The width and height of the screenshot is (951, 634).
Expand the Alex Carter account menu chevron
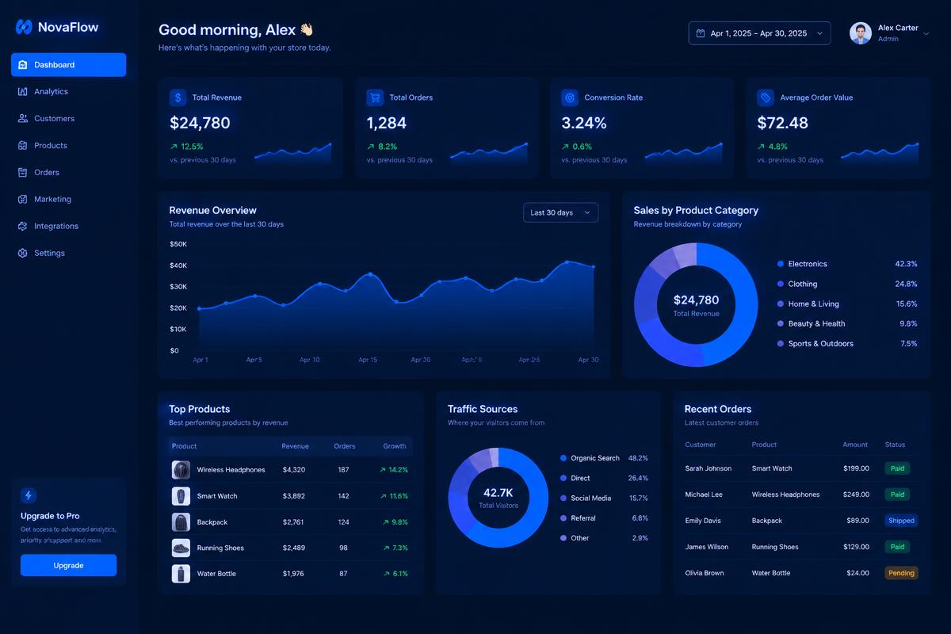(926, 33)
